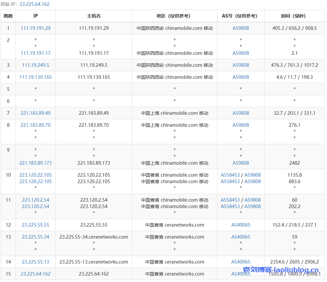Click the blue 221.183.89.70 IP link
This screenshot has width=327, height=282.
click(x=36, y=125)
